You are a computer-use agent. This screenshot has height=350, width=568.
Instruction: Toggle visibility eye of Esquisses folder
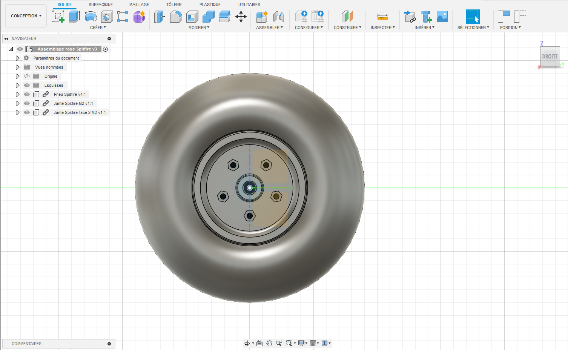(x=27, y=85)
